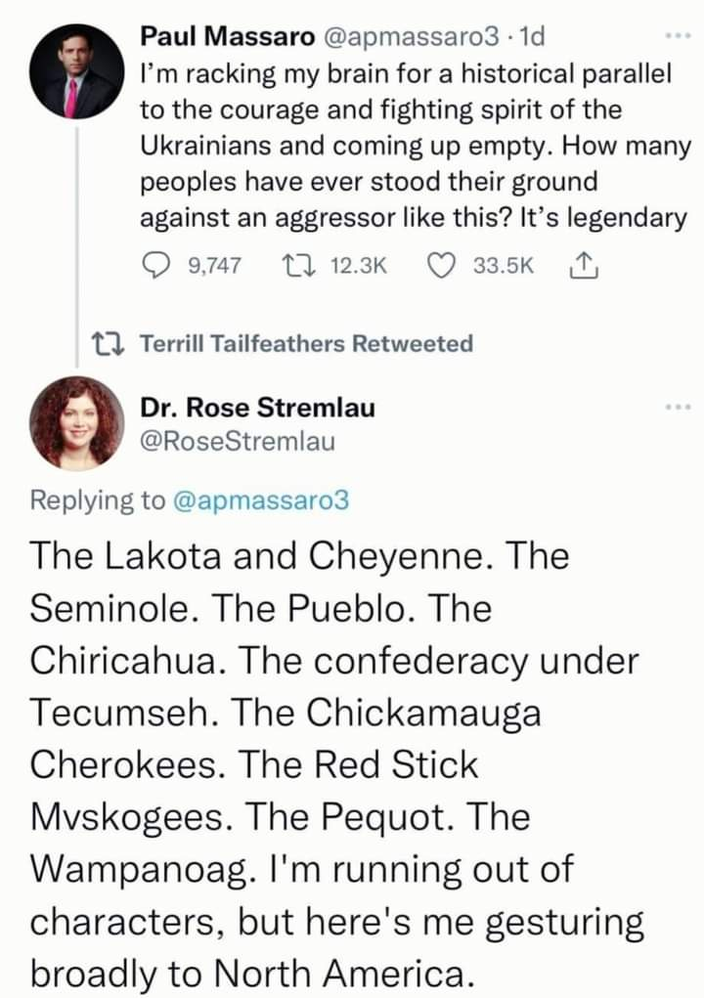This screenshot has height=998, width=704.
Task: Click the 1d timestamp
Action: (x=532, y=37)
